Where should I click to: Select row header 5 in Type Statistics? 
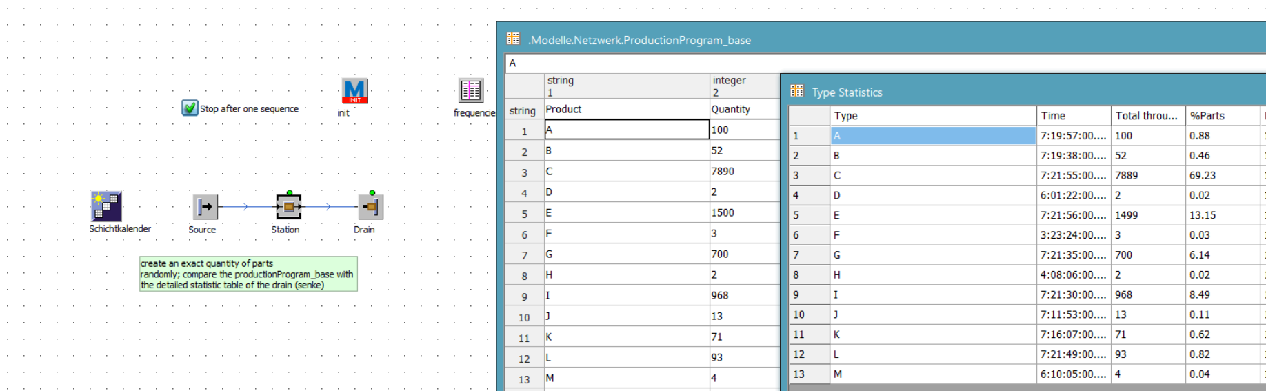pyautogui.click(x=809, y=215)
